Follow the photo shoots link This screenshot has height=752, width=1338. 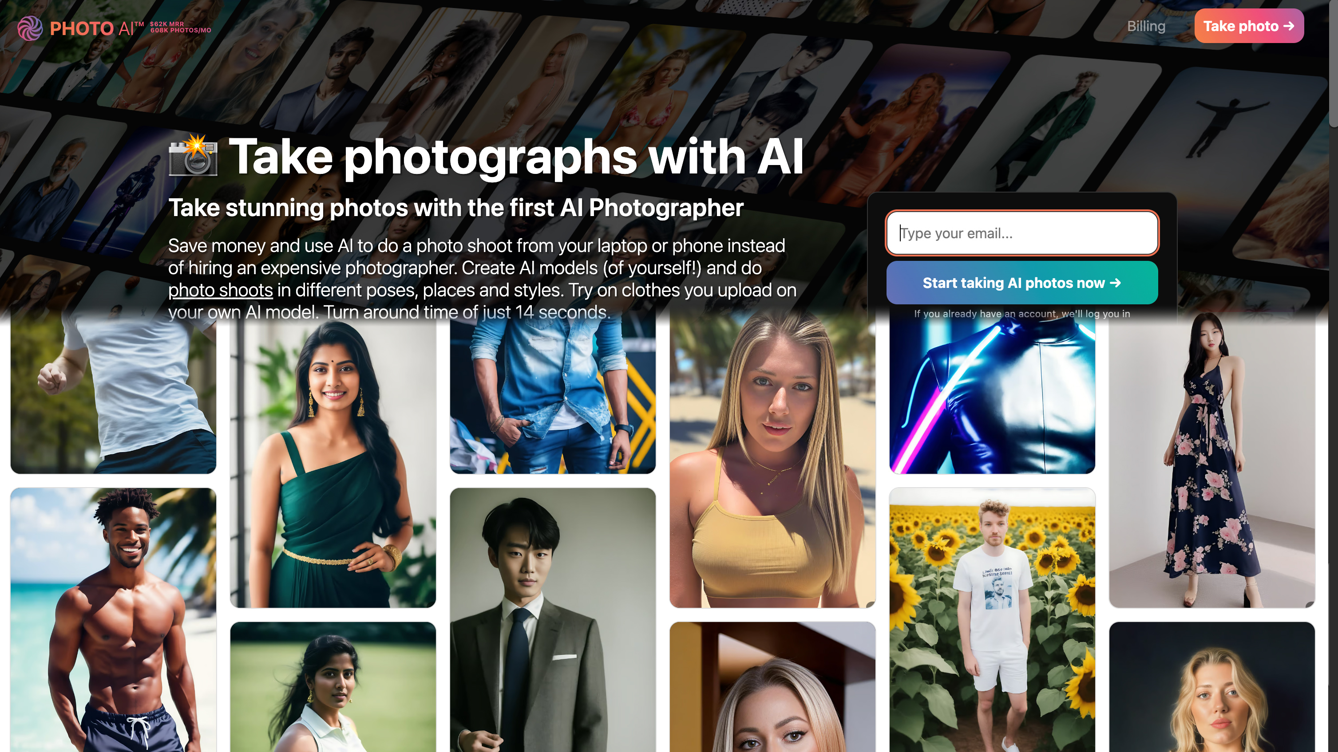[220, 290]
